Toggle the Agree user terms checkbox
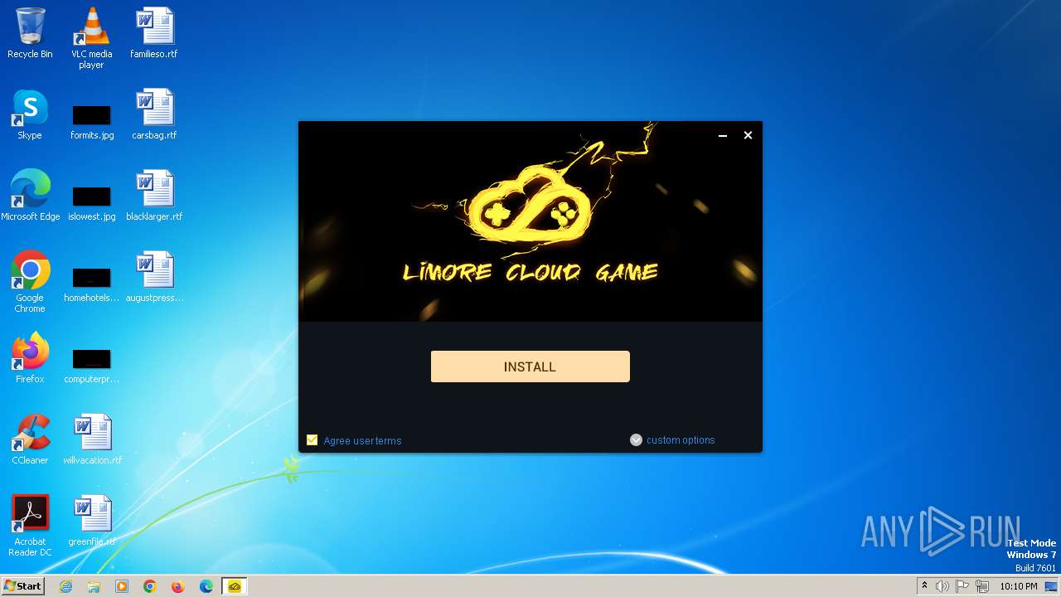 [x=312, y=440]
